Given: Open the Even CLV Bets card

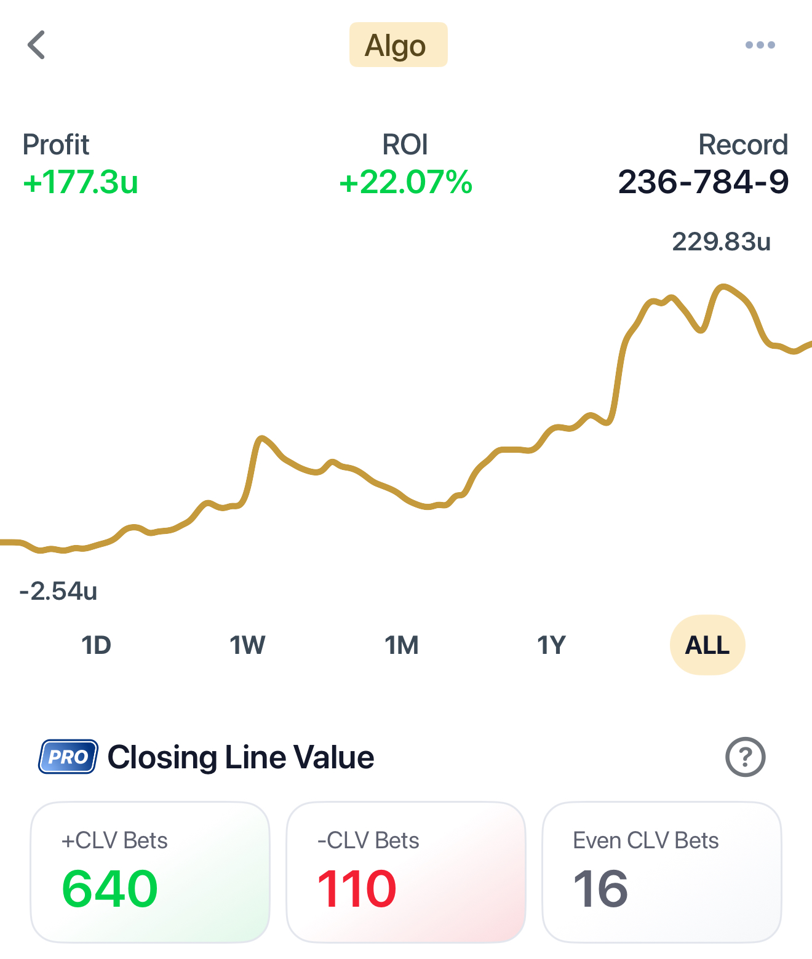Looking at the screenshot, I should point(661,872).
